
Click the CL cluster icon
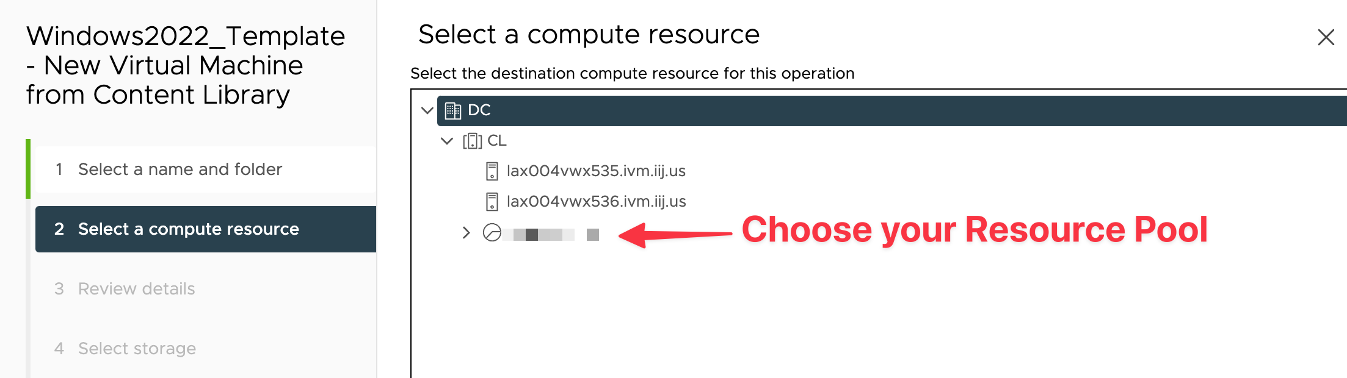(x=472, y=141)
